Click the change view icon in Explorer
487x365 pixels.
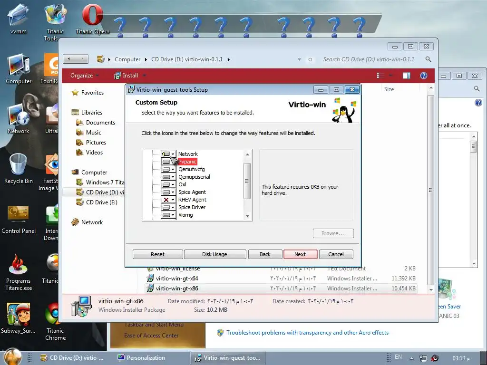380,76
